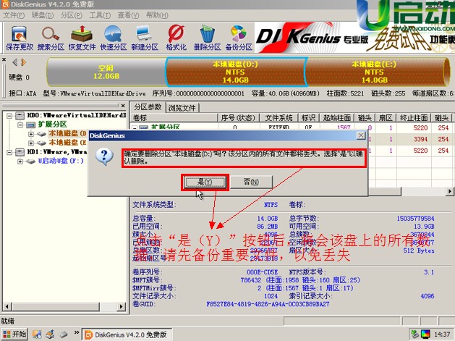Switch to the 浏览文件 tab

[x=182, y=108]
